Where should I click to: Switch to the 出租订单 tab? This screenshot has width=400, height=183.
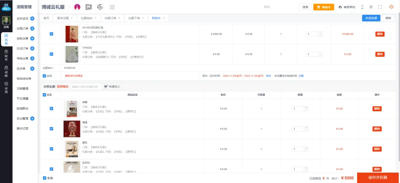(110, 18)
